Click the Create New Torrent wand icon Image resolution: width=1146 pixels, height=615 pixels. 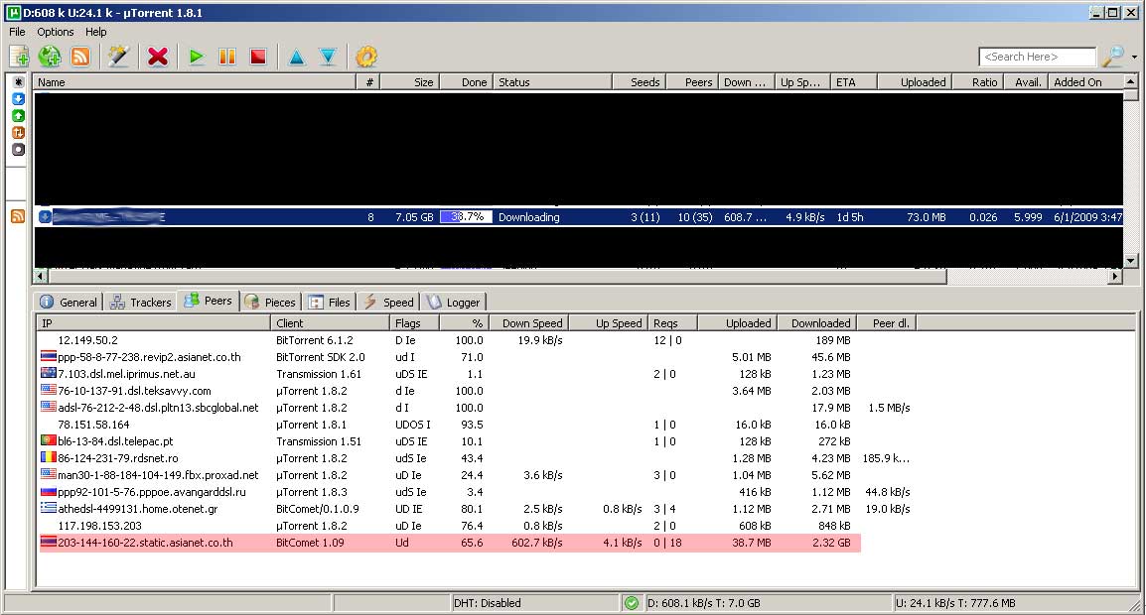click(118, 57)
